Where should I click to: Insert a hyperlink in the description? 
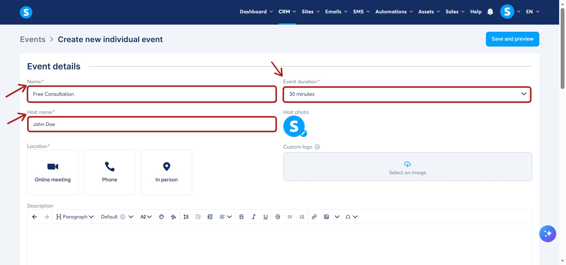point(314,217)
